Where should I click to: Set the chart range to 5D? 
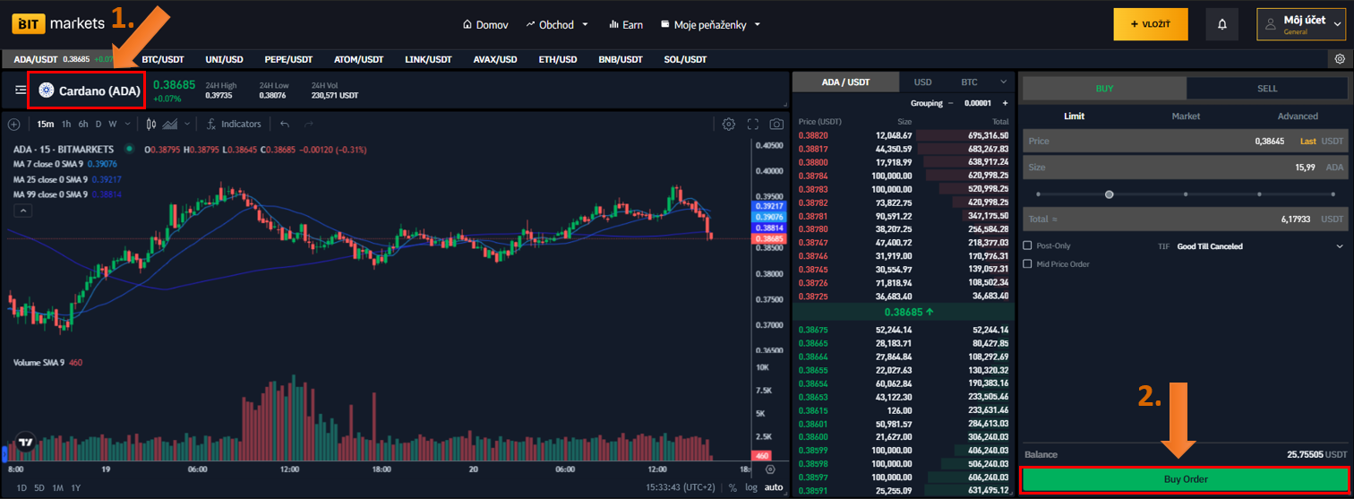pyautogui.click(x=39, y=487)
